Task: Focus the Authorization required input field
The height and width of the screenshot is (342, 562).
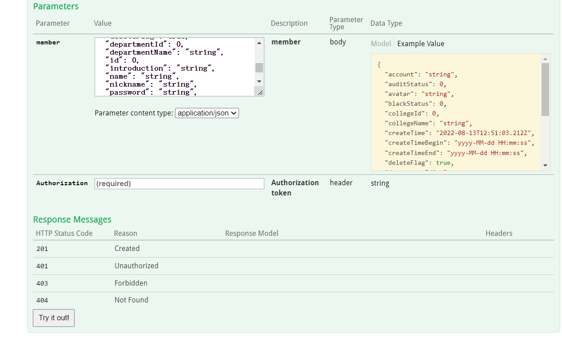Action: pos(179,183)
